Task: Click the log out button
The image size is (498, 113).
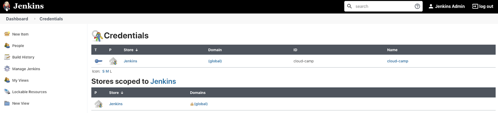Action: 483,6
